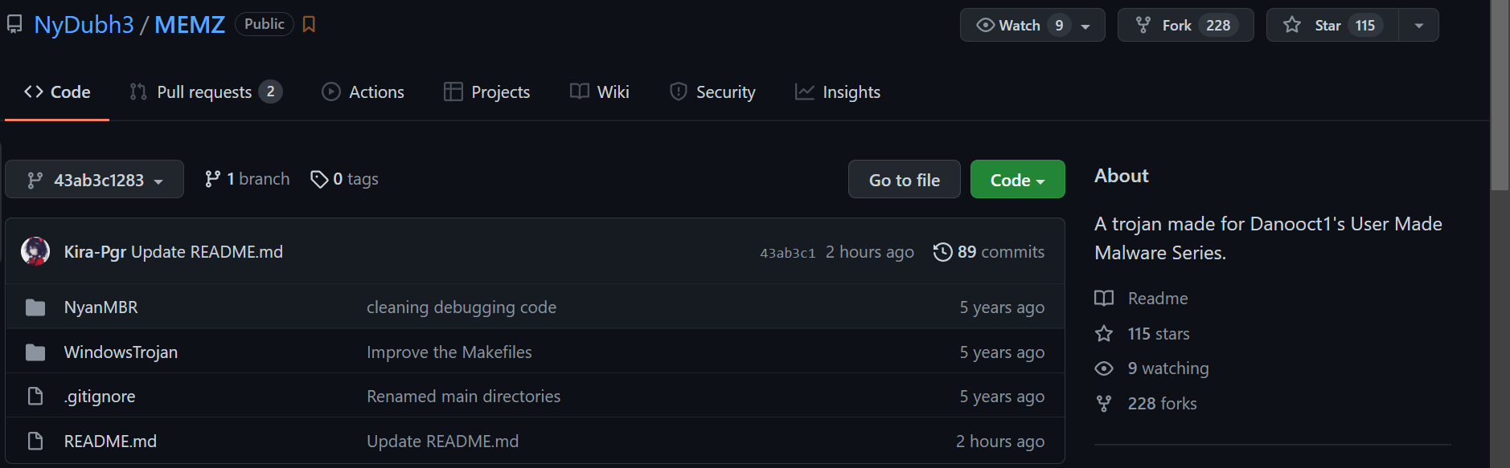Screen dimensions: 1510x468
Task: Click the Go to file button
Action: tap(905, 180)
